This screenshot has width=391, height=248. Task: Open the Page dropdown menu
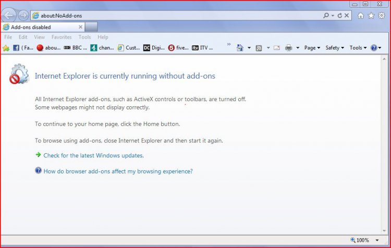tap(312, 48)
